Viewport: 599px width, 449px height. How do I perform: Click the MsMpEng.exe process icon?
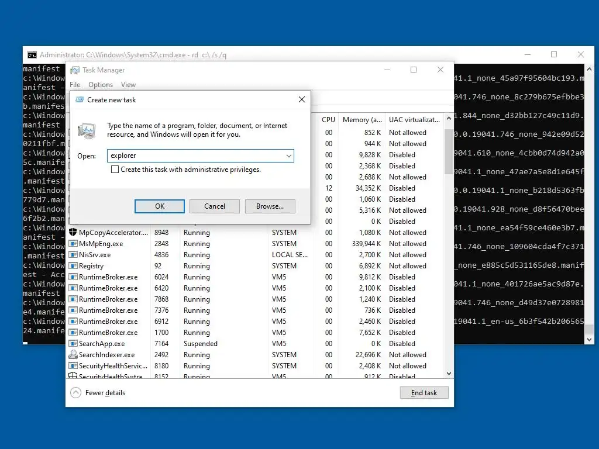[x=73, y=243]
